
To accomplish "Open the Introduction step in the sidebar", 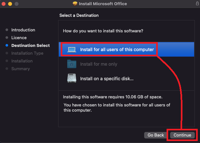I will (23, 30).
